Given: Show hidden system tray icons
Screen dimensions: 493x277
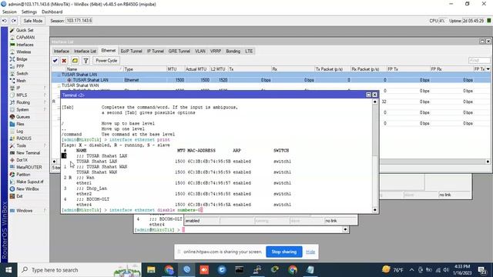Looking at the screenshot, I should [411, 270].
